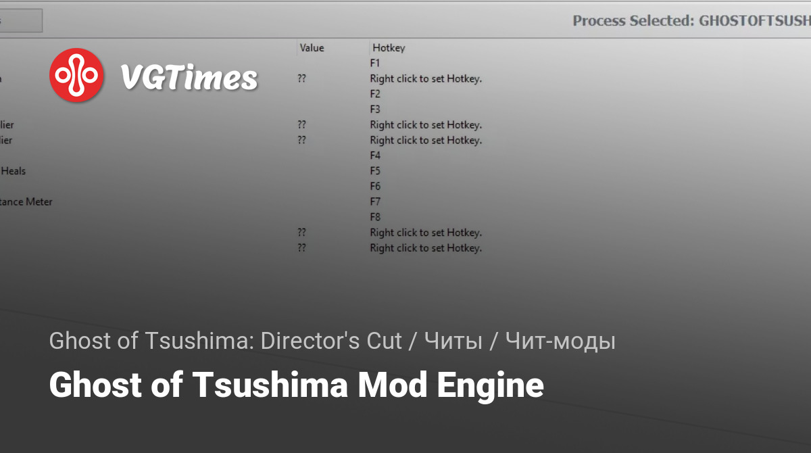
Task: Click 'Right click to set Hotkey' below F1
Action: coord(426,78)
